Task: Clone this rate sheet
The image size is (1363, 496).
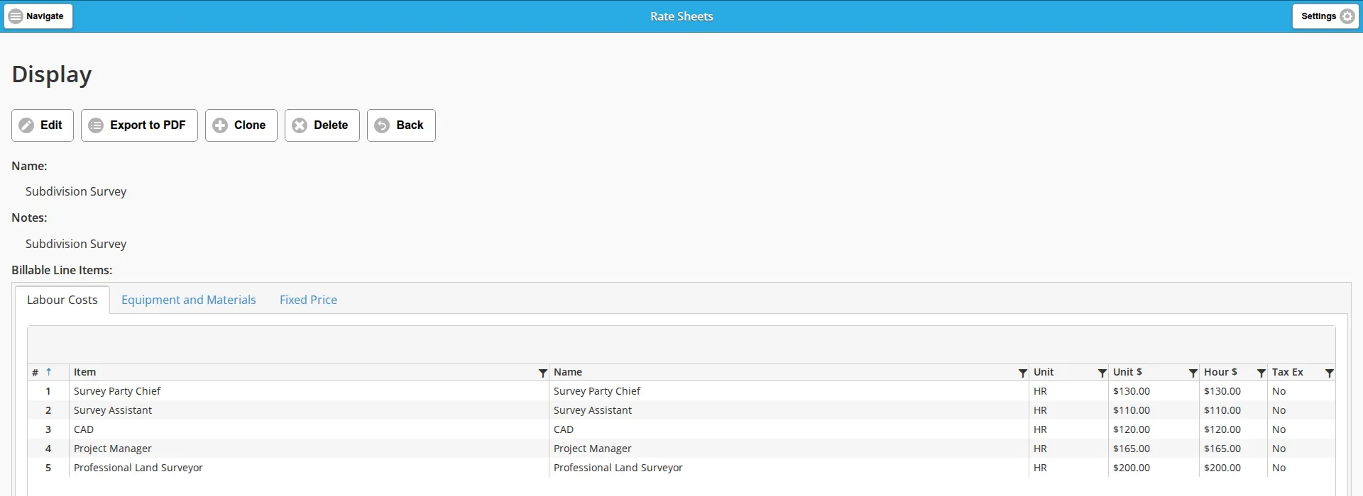Action: point(241,125)
